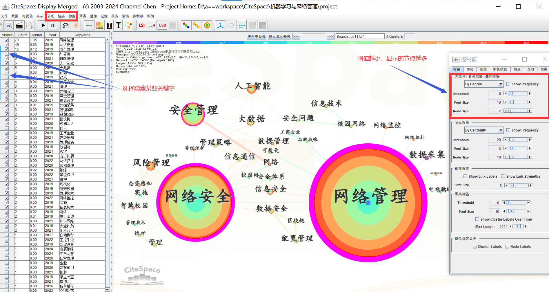Click the light gray blurred toolbar icon
The width and height of the screenshot is (549, 292).
[x=252, y=26]
